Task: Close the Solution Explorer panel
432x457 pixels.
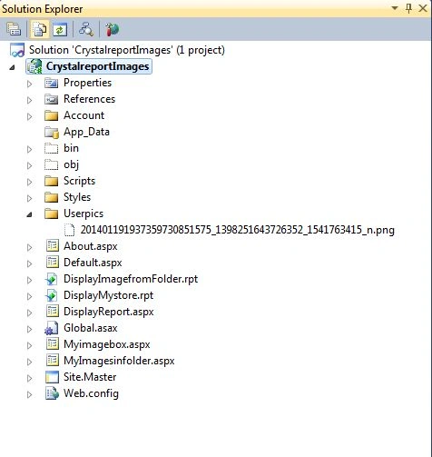Action: [423, 8]
